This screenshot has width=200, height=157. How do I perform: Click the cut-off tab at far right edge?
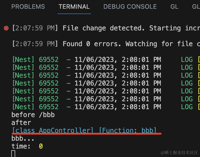[196, 6]
